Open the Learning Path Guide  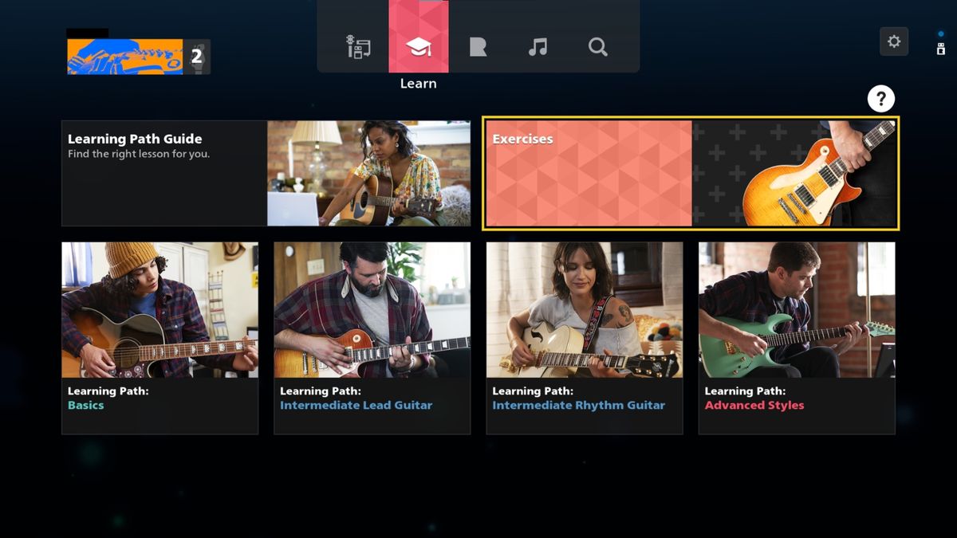pos(267,172)
